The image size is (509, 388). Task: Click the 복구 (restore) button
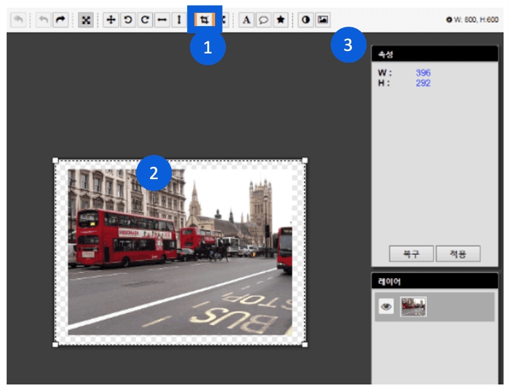[x=411, y=254]
